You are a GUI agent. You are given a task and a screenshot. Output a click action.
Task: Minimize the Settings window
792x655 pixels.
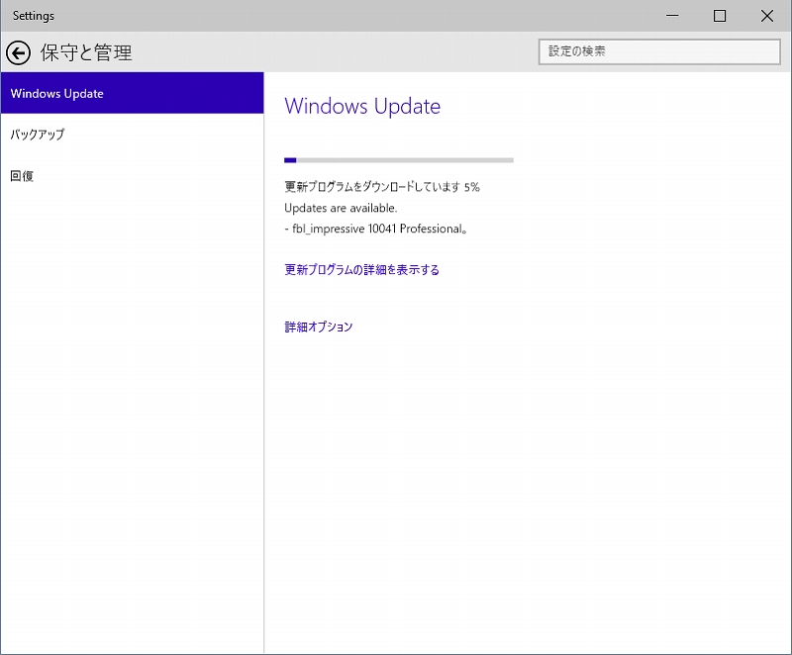(672, 16)
